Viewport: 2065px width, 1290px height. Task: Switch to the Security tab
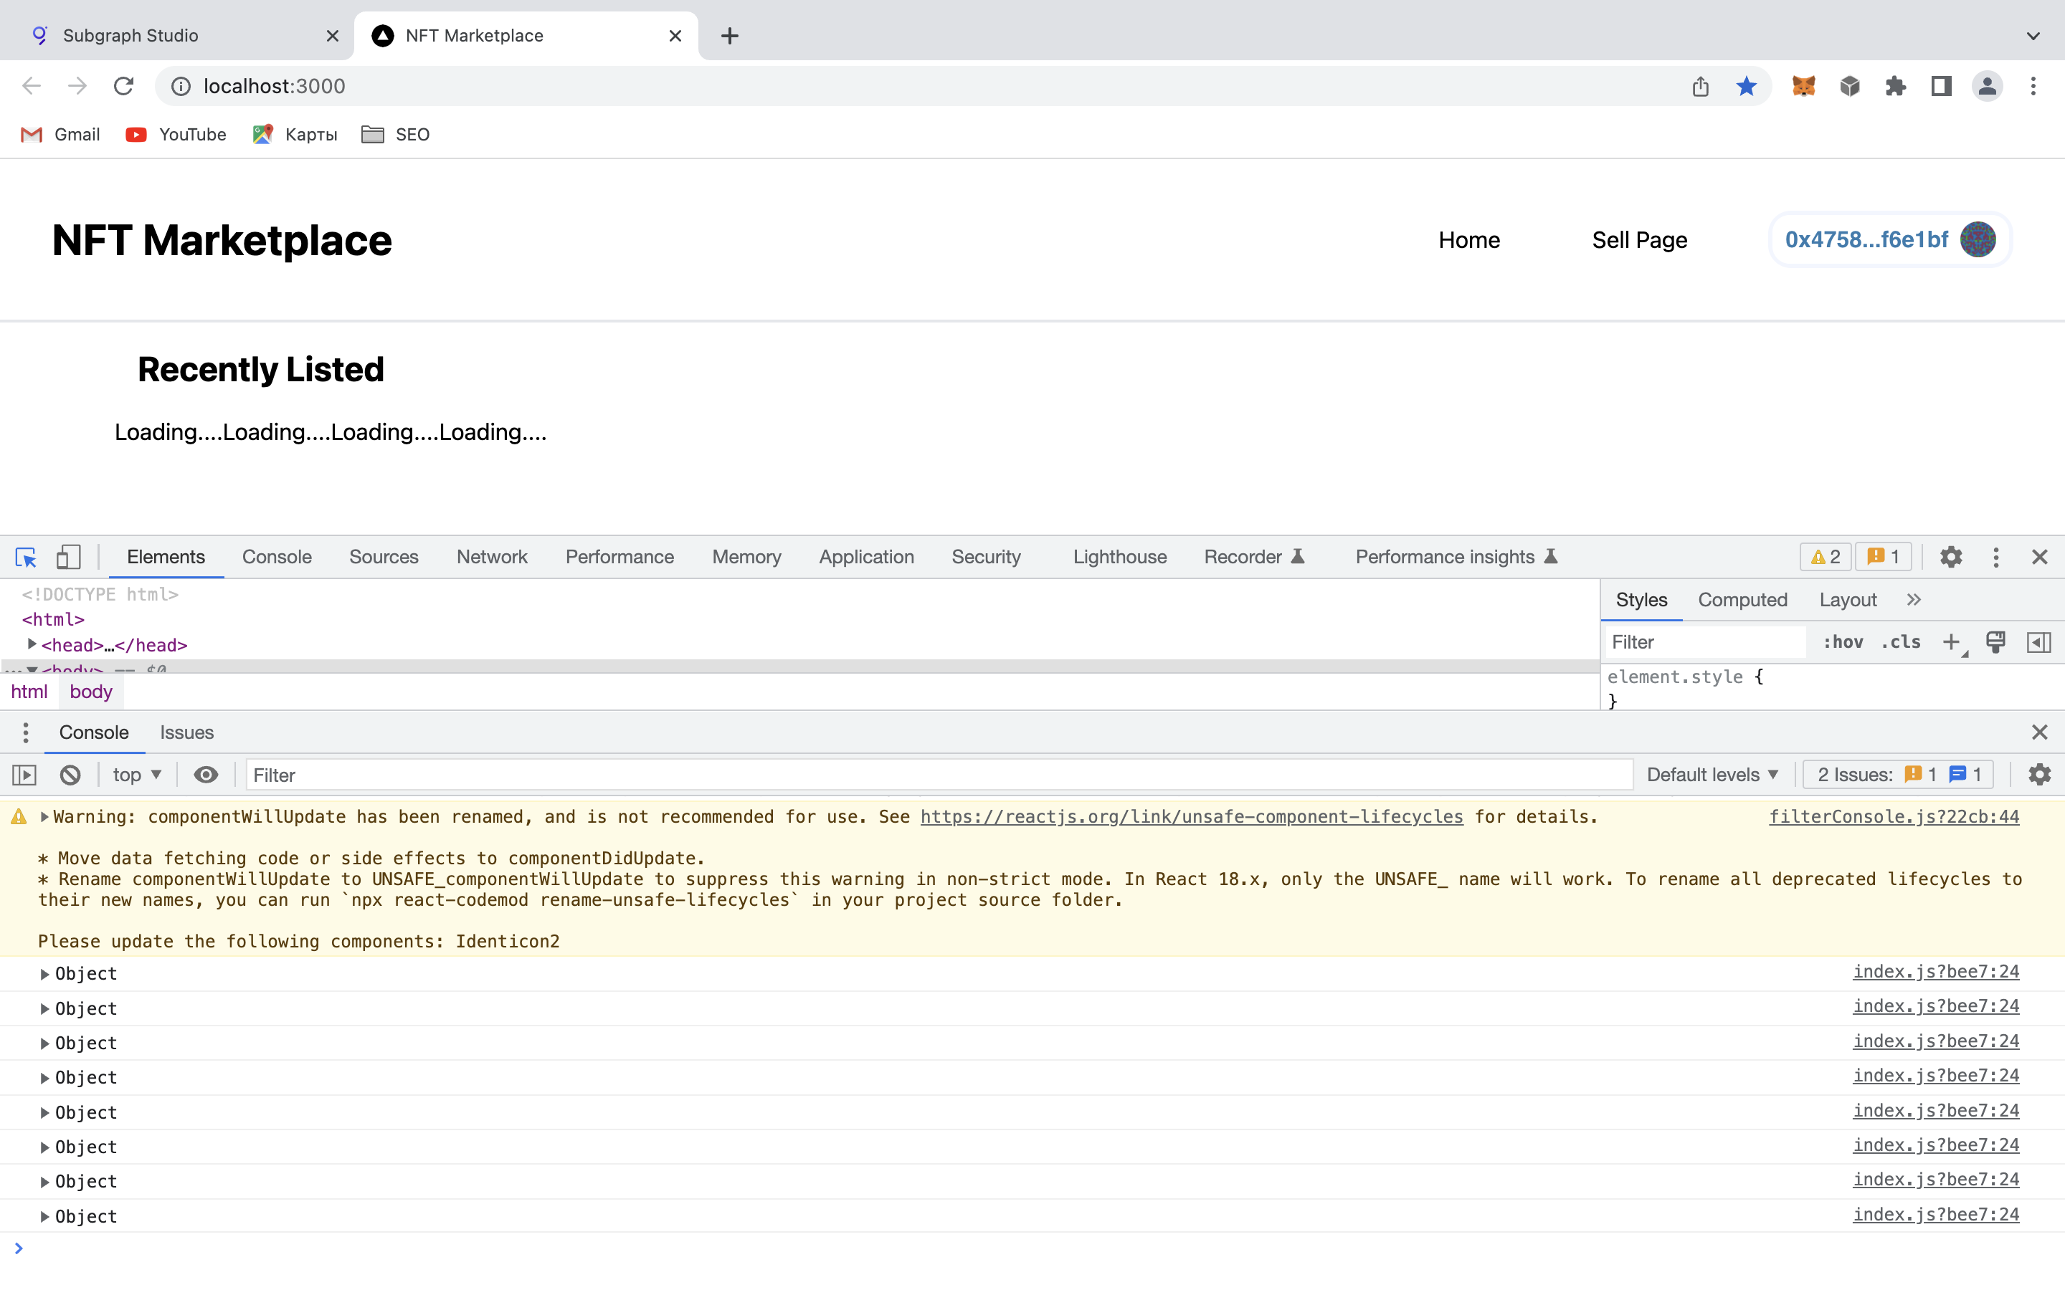tap(986, 557)
